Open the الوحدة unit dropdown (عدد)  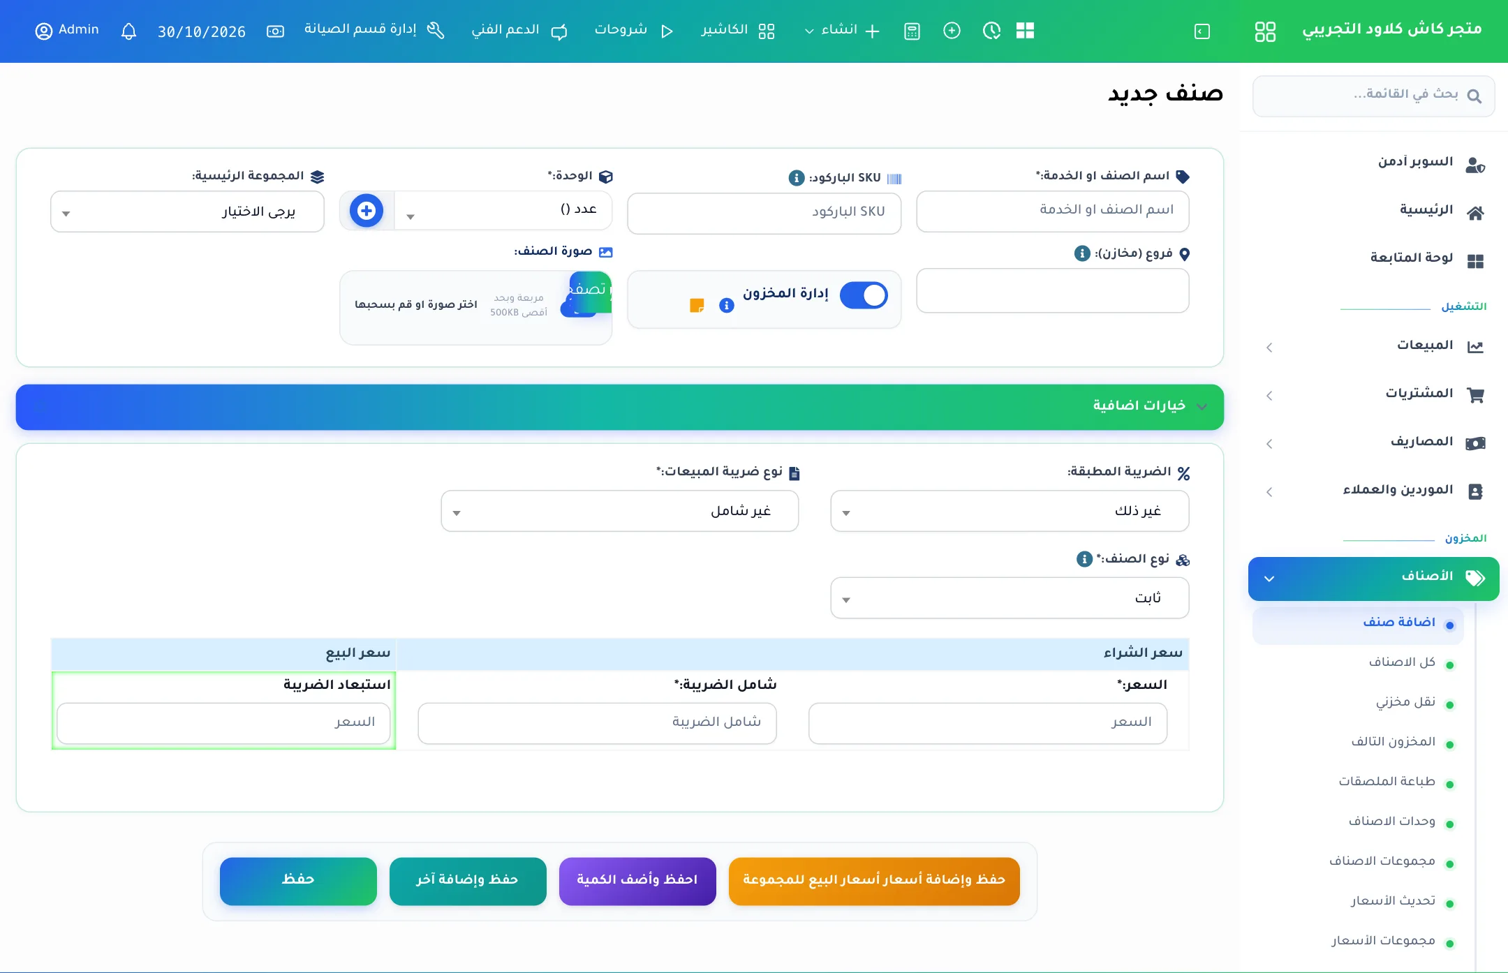503,210
